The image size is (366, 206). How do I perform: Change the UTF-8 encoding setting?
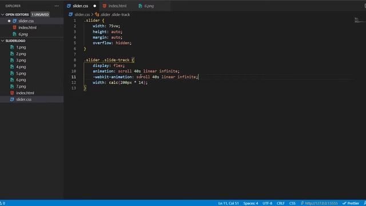267,203
